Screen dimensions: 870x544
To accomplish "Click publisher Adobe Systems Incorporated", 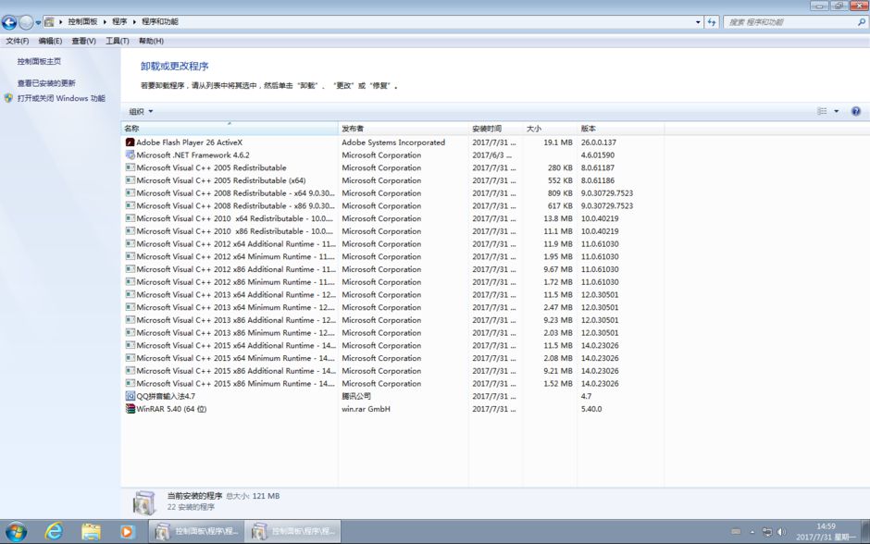I will coord(393,142).
